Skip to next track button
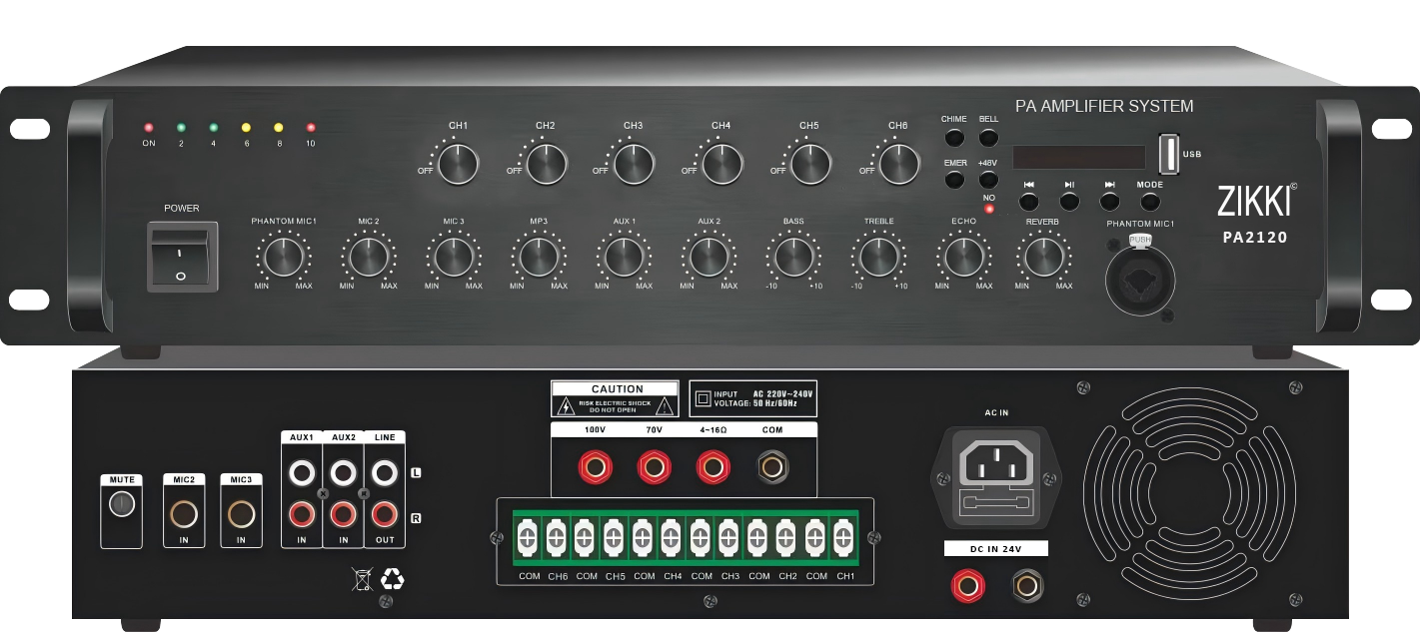This screenshot has width=1421, height=632. coord(1110,201)
